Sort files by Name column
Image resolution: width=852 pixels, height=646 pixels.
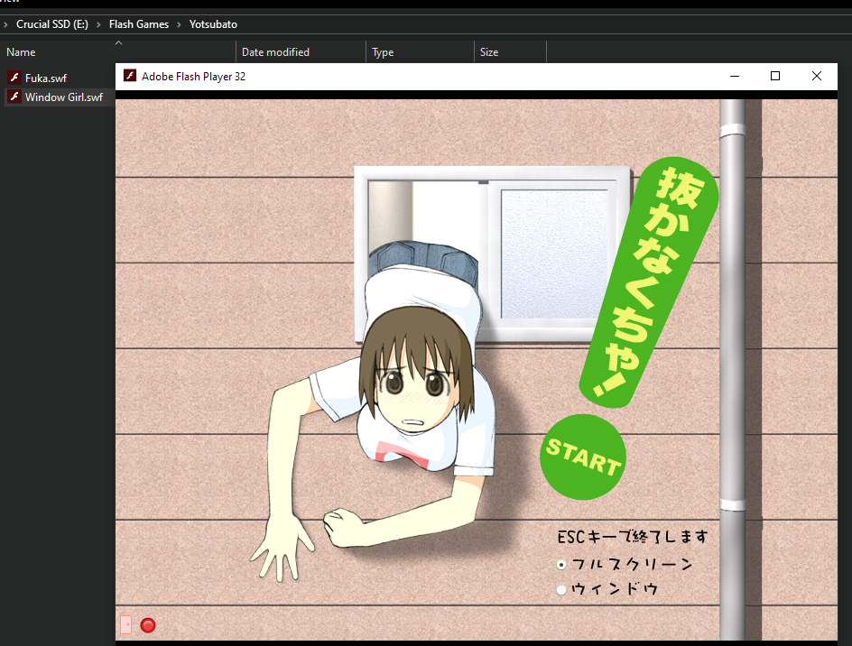[21, 52]
